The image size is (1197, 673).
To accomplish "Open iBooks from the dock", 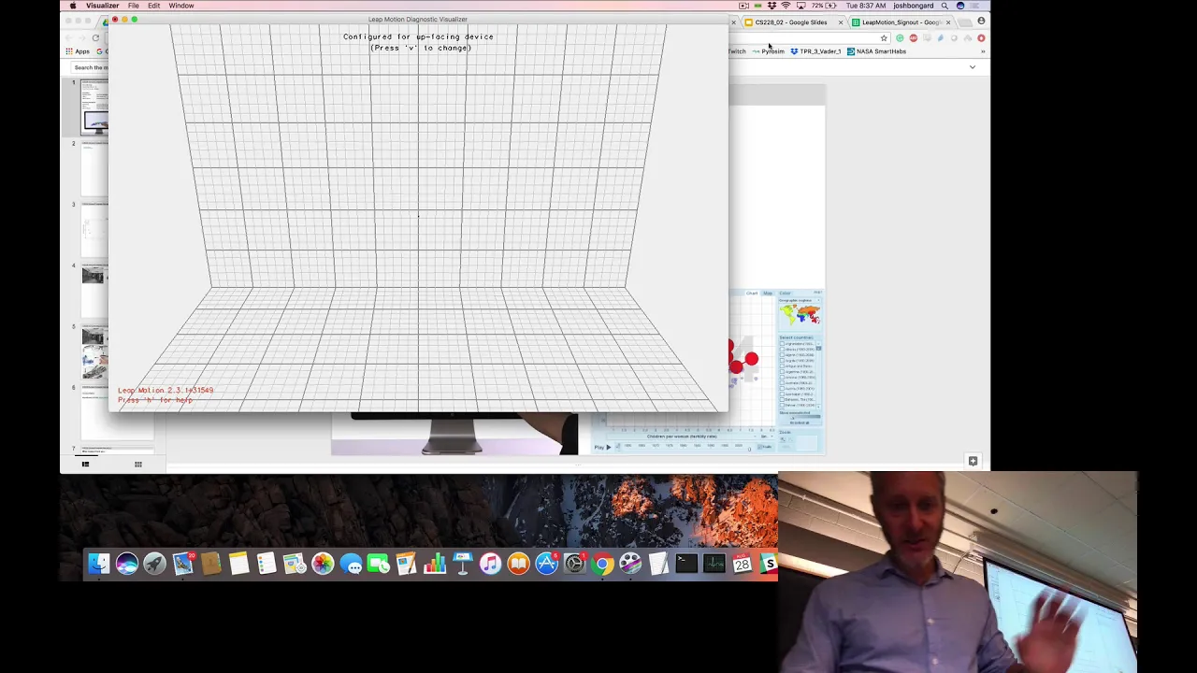I will (519, 564).
